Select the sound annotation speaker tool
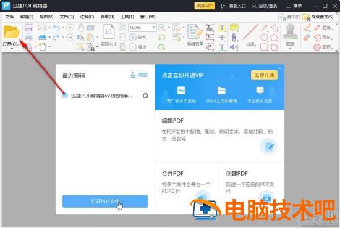The height and width of the screenshot is (228, 340). coord(234,47)
